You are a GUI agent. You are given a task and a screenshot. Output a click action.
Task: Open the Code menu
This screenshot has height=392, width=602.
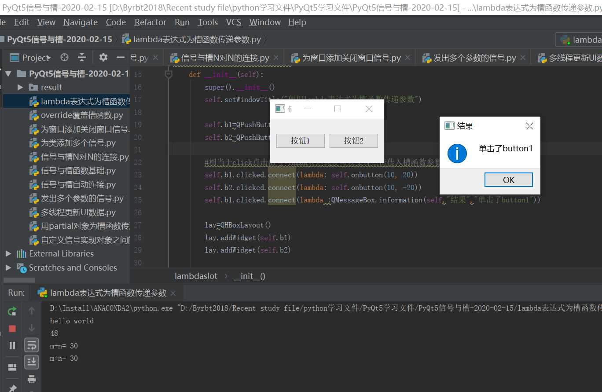(x=116, y=22)
